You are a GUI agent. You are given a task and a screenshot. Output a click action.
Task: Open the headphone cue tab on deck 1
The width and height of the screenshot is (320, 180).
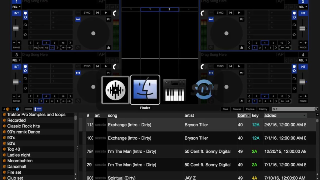click(x=25, y=25)
